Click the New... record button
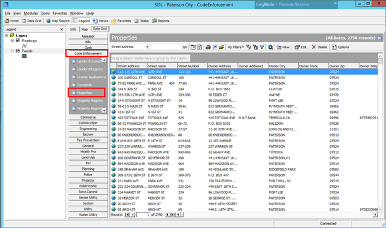The image size is (386, 228). (284, 47)
